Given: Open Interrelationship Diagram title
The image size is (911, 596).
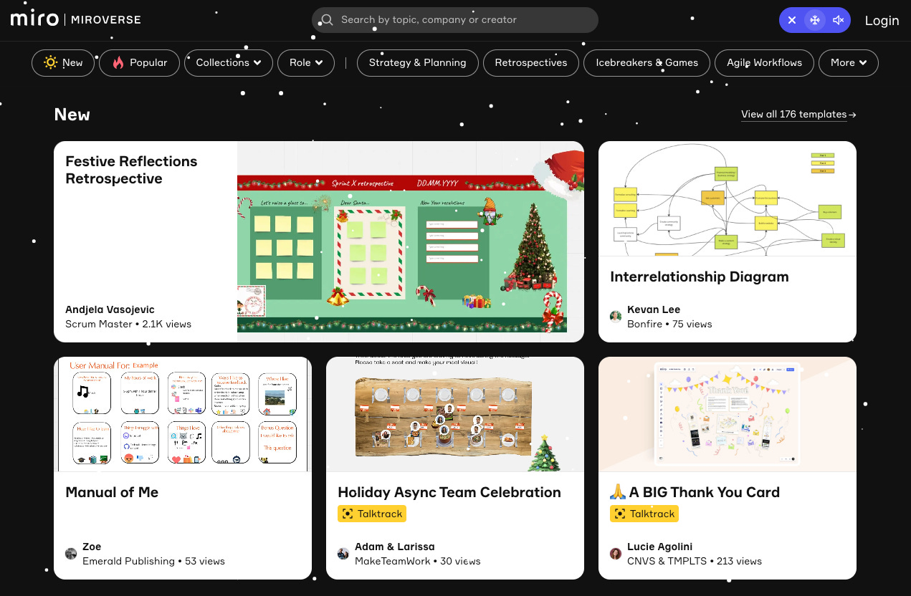Looking at the screenshot, I should click(x=700, y=277).
